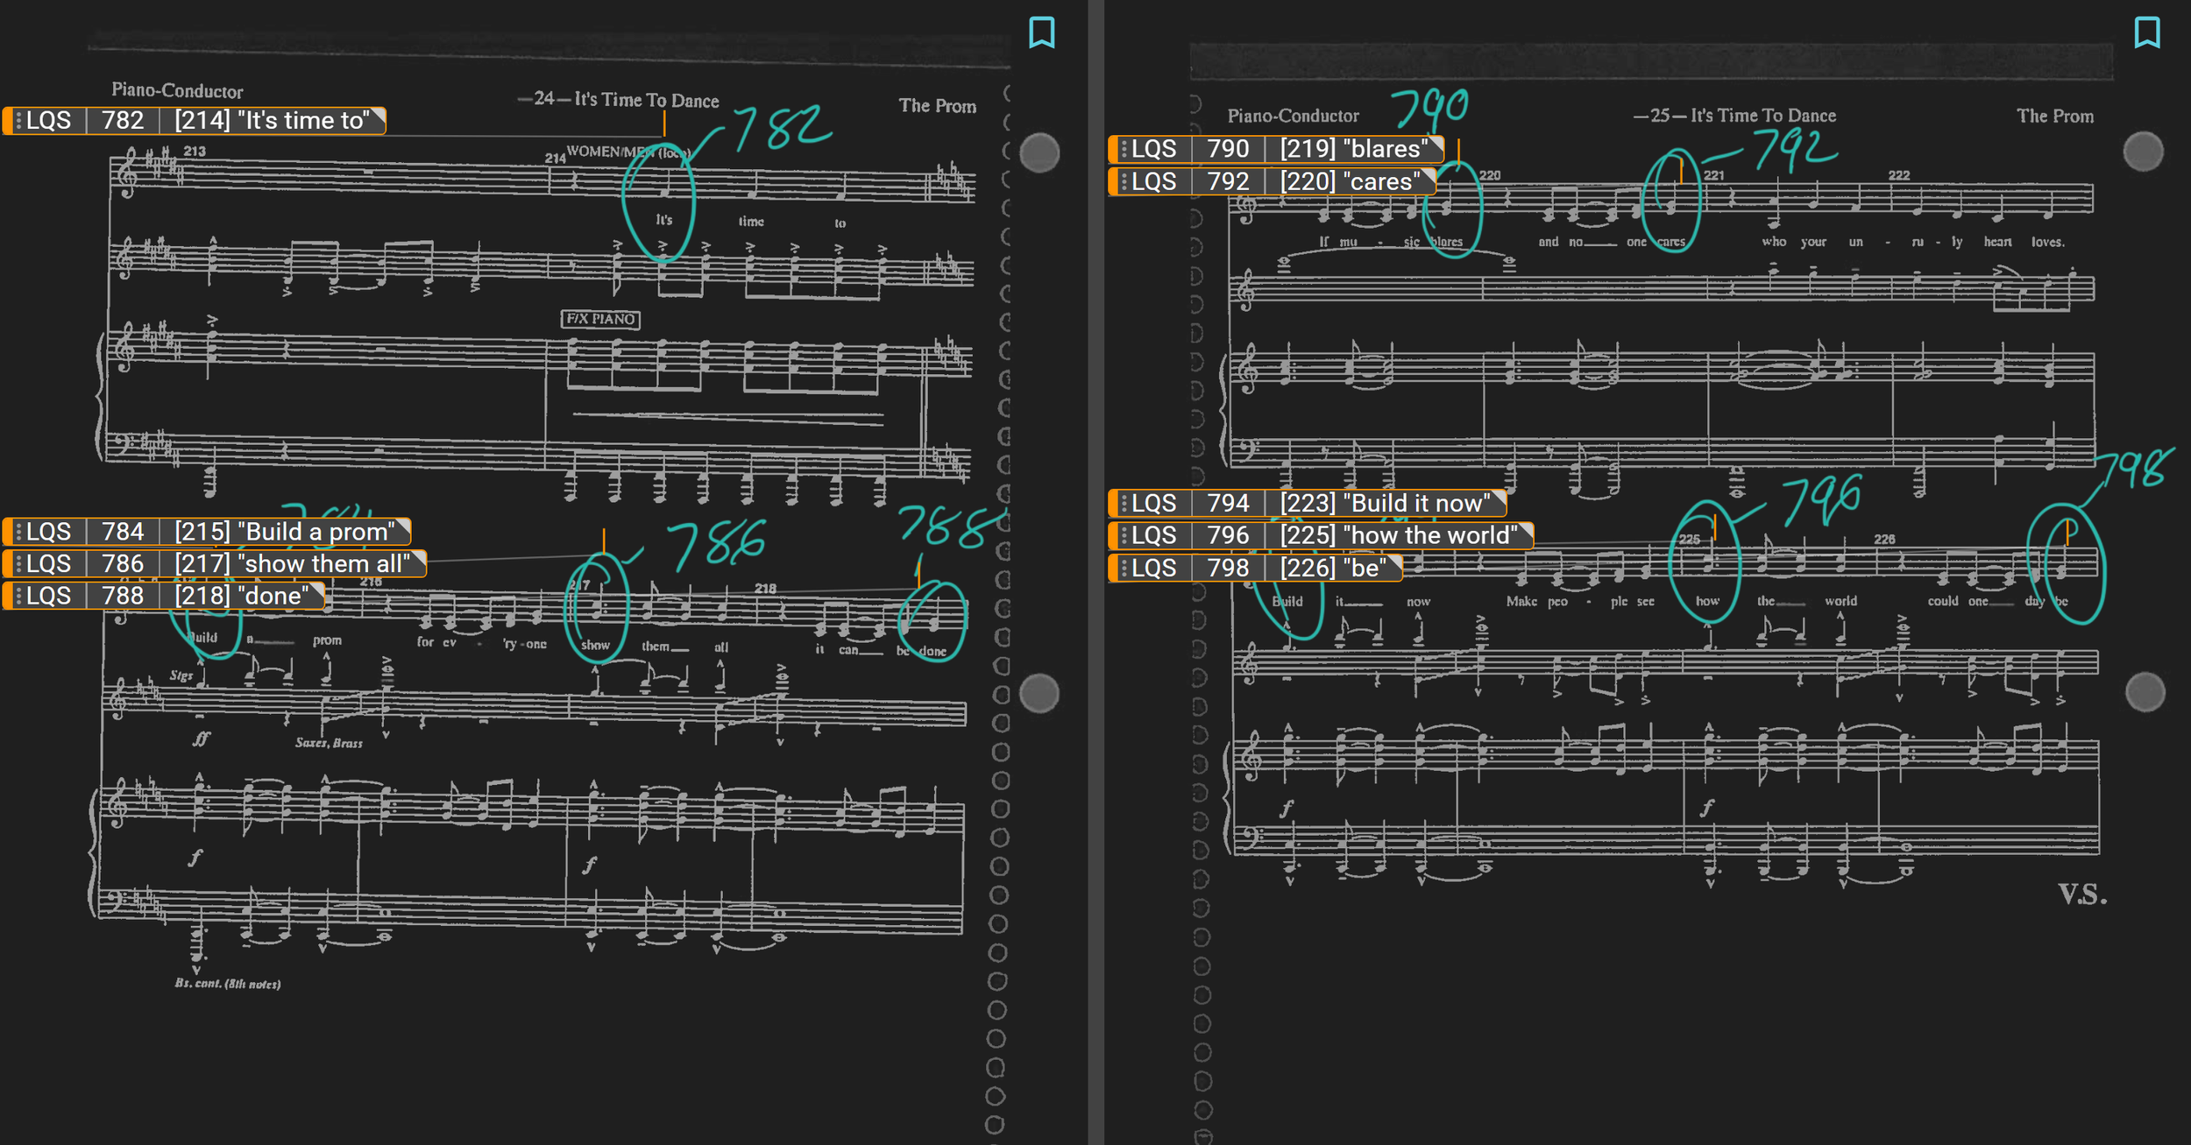Image resolution: width=2191 pixels, height=1145 pixels.
Task: Select the cue label [225] "how the world"
Action: (1400, 536)
